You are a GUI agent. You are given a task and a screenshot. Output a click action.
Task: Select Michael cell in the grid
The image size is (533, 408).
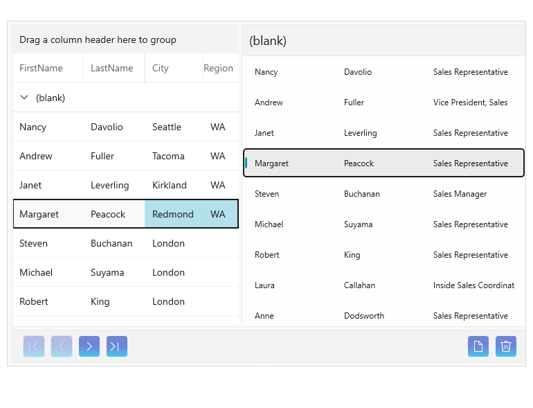click(x=48, y=272)
